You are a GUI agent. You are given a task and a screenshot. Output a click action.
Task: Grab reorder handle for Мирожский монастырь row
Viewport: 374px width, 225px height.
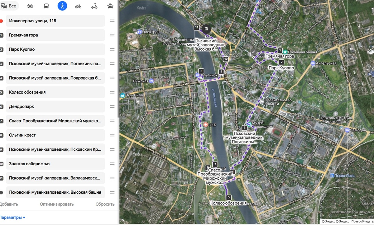pyautogui.click(x=112, y=121)
